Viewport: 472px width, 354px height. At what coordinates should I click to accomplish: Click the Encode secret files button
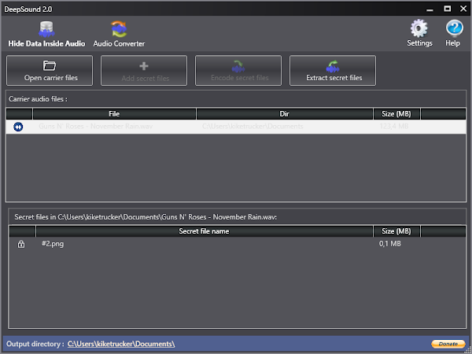point(238,71)
